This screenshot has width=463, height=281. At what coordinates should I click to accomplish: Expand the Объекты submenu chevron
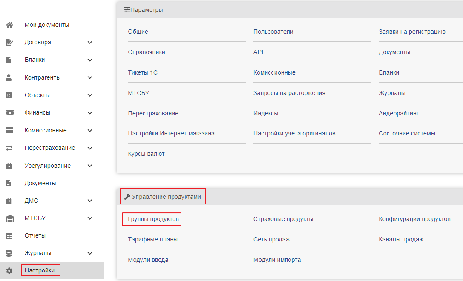click(x=90, y=95)
